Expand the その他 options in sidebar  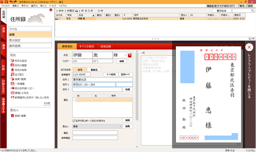pyautogui.click(x=47, y=103)
